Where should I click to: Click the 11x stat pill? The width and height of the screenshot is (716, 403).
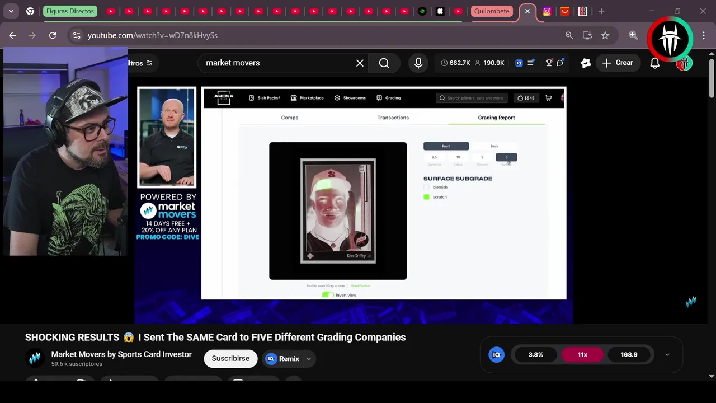click(x=582, y=355)
